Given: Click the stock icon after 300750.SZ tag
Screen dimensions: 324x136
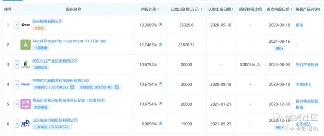Looking at the screenshot, I should point(72,87).
